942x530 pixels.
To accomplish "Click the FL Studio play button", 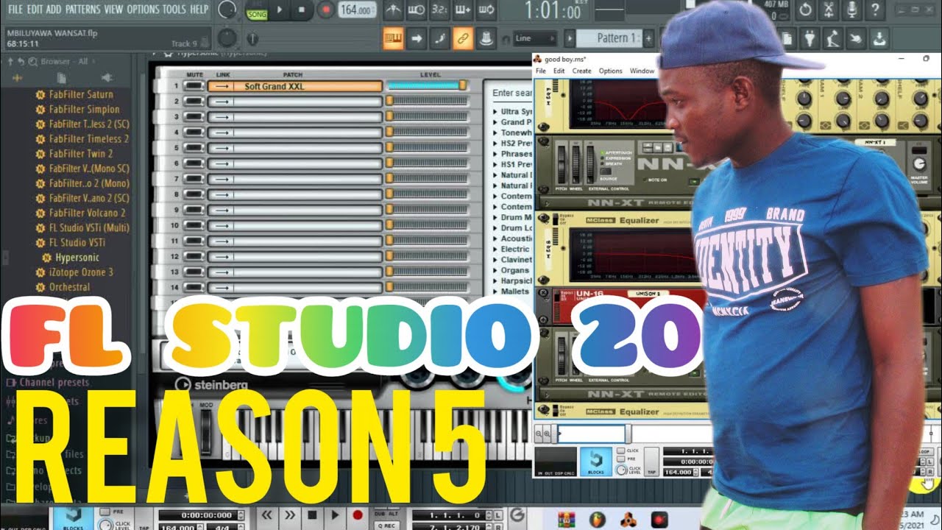I will pyautogui.click(x=279, y=10).
